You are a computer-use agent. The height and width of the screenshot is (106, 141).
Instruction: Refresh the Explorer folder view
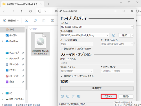click(x=30, y=11)
